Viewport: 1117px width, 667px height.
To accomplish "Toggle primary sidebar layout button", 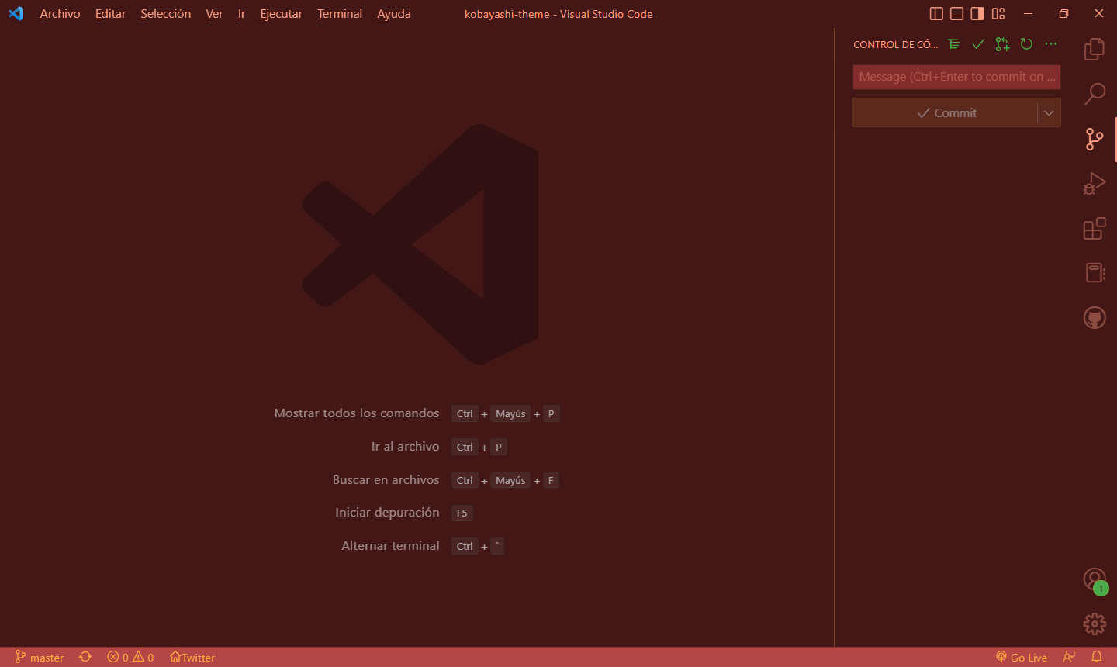I will point(936,13).
